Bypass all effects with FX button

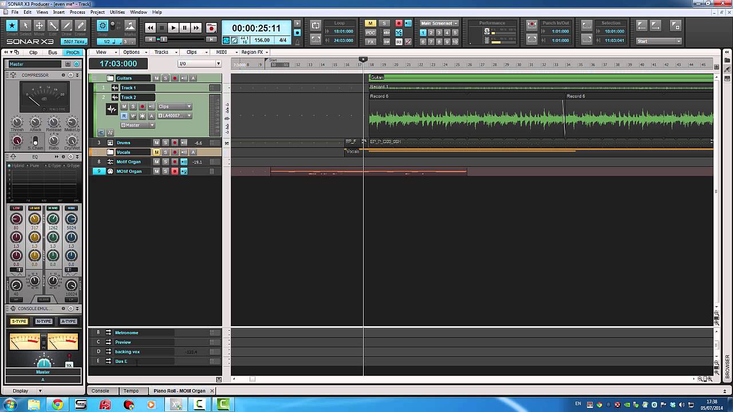pos(371,42)
